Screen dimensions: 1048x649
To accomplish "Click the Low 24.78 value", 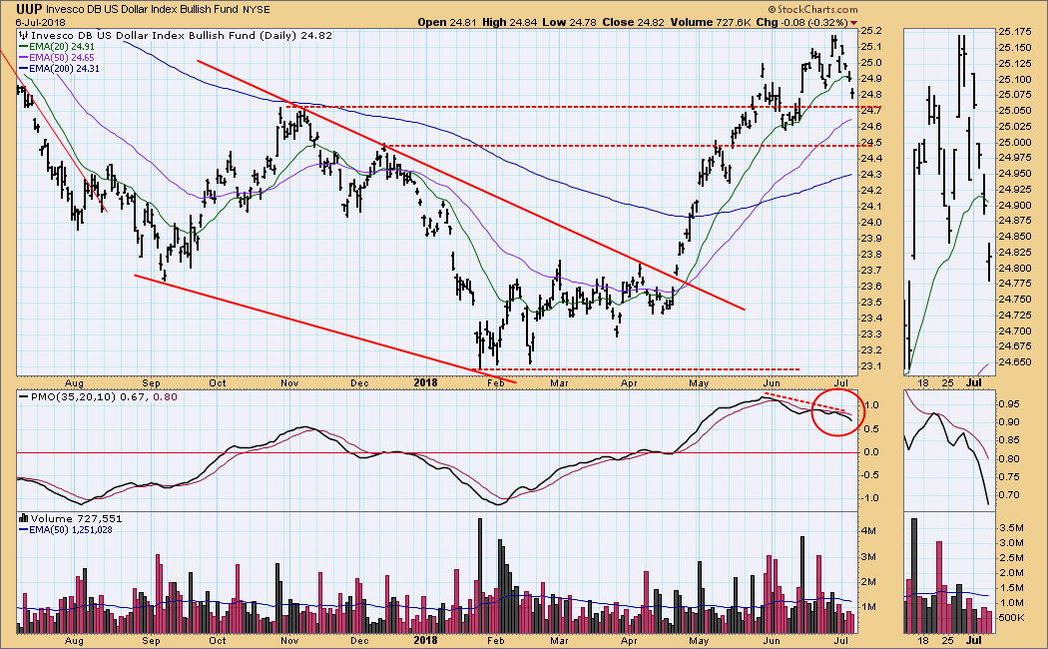I will tap(570, 22).
